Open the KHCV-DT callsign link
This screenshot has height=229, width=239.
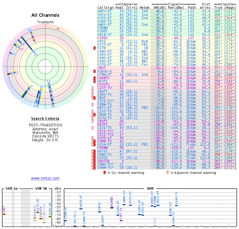click(105, 15)
